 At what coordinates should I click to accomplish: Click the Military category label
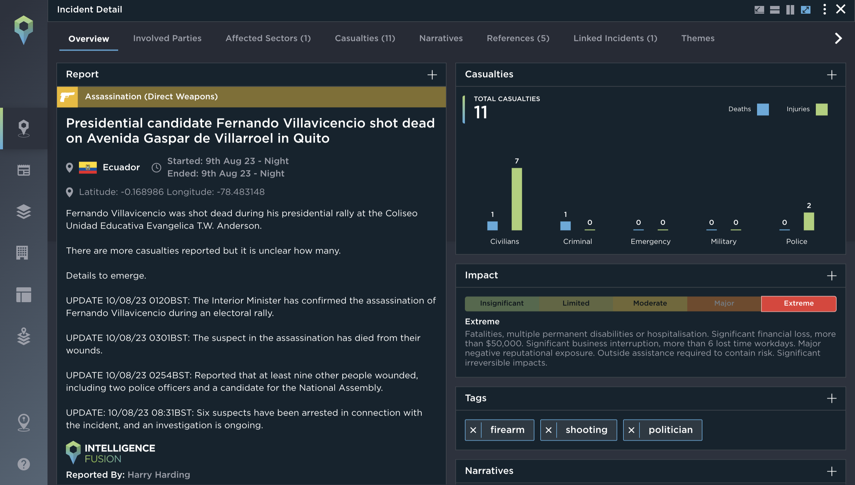point(723,242)
